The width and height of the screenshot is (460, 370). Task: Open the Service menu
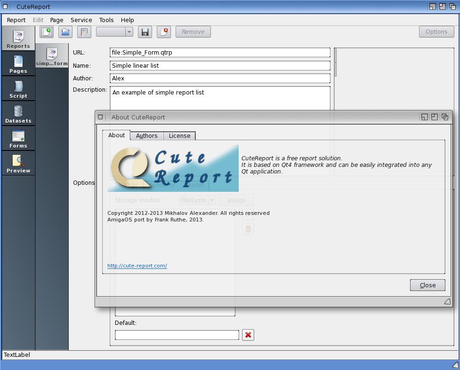(81, 20)
